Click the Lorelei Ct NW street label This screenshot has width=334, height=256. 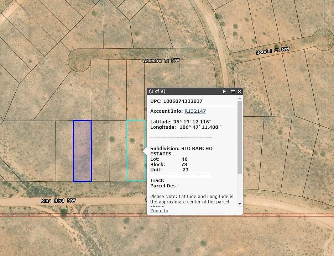272,51
